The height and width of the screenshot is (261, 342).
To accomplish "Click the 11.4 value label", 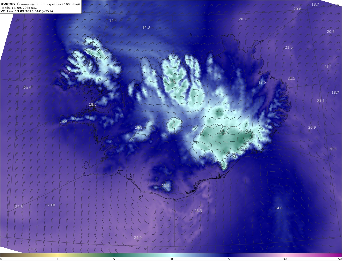I will [x=64, y=121].
